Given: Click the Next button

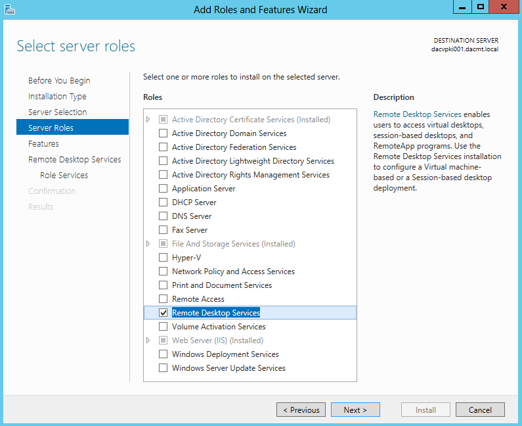Looking at the screenshot, I should click(355, 410).
